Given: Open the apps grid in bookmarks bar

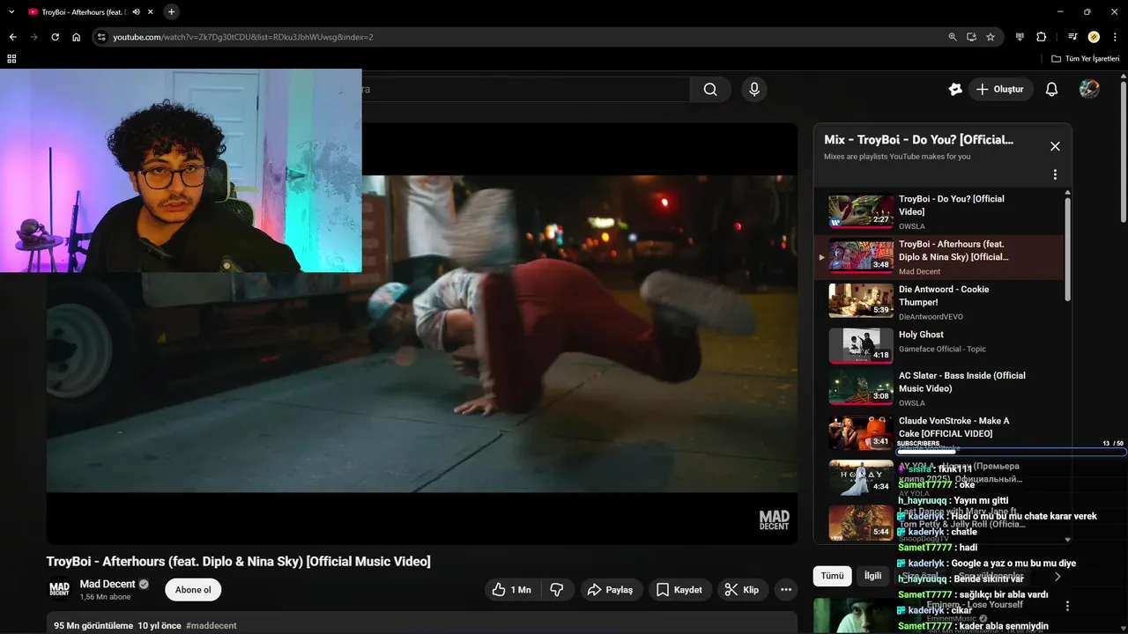Looking at the screenshot, I should click(x=11, y=59).
